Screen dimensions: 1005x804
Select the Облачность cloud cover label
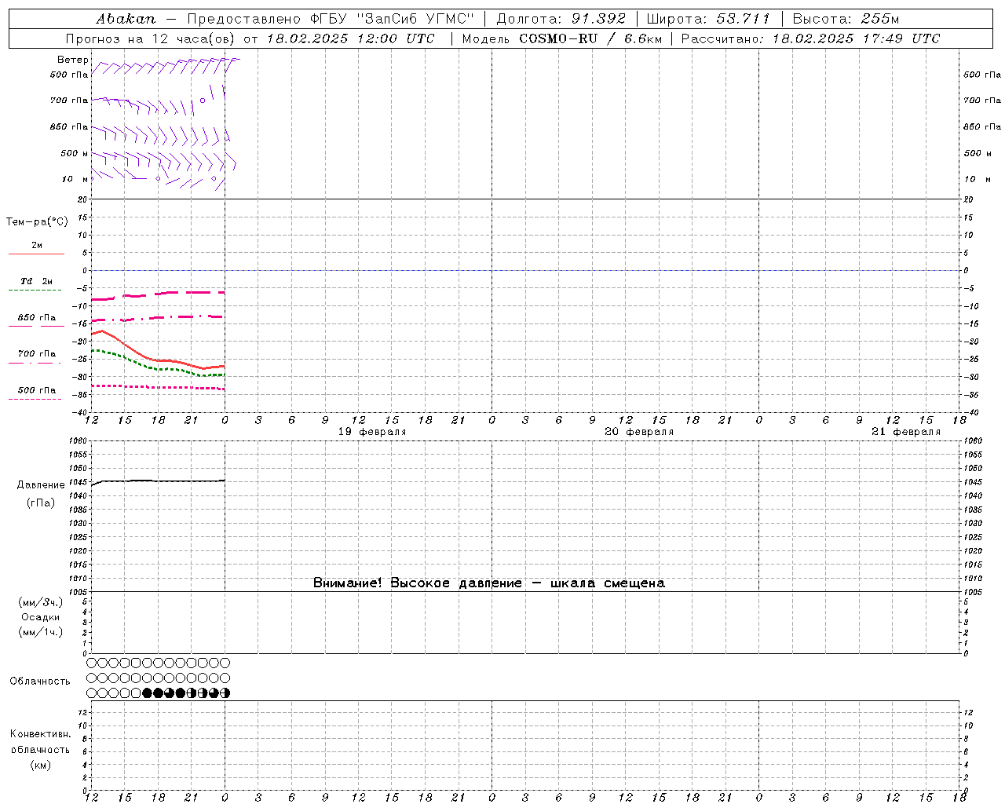point(40,681)
